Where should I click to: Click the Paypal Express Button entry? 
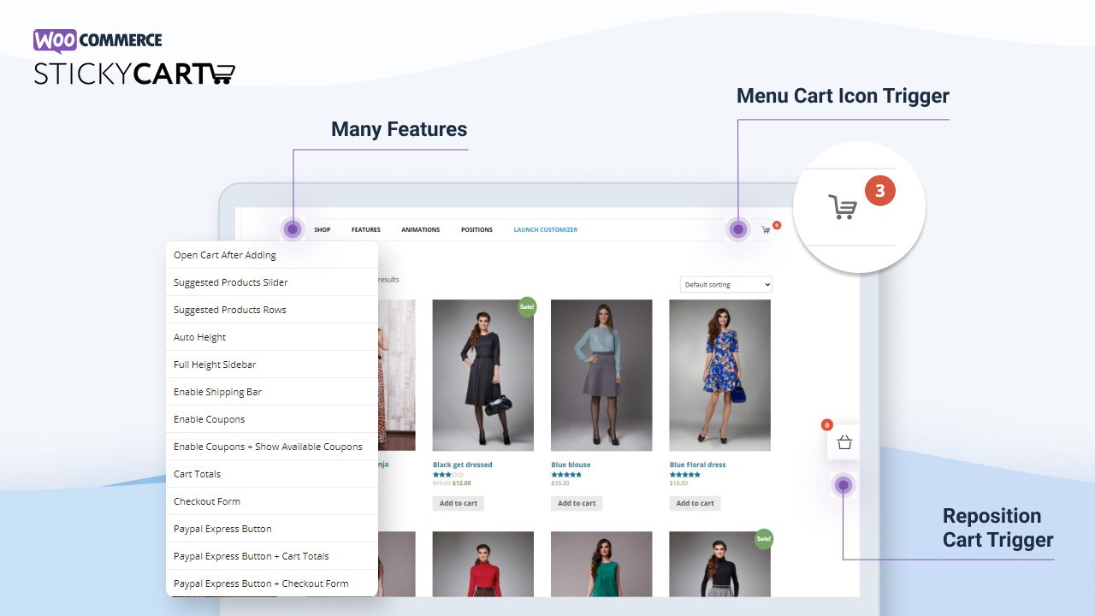[271, 529]
